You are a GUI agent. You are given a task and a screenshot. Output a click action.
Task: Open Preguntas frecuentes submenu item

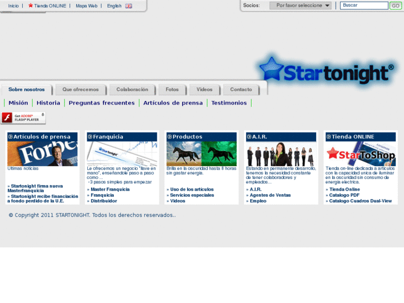tap(102, 103)
